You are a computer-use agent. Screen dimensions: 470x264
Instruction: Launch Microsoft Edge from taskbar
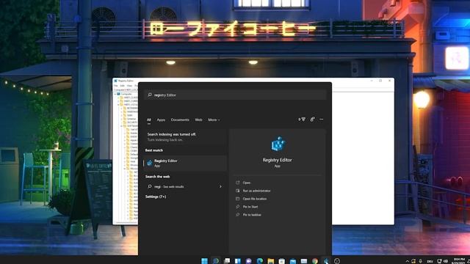click(260, 261)
